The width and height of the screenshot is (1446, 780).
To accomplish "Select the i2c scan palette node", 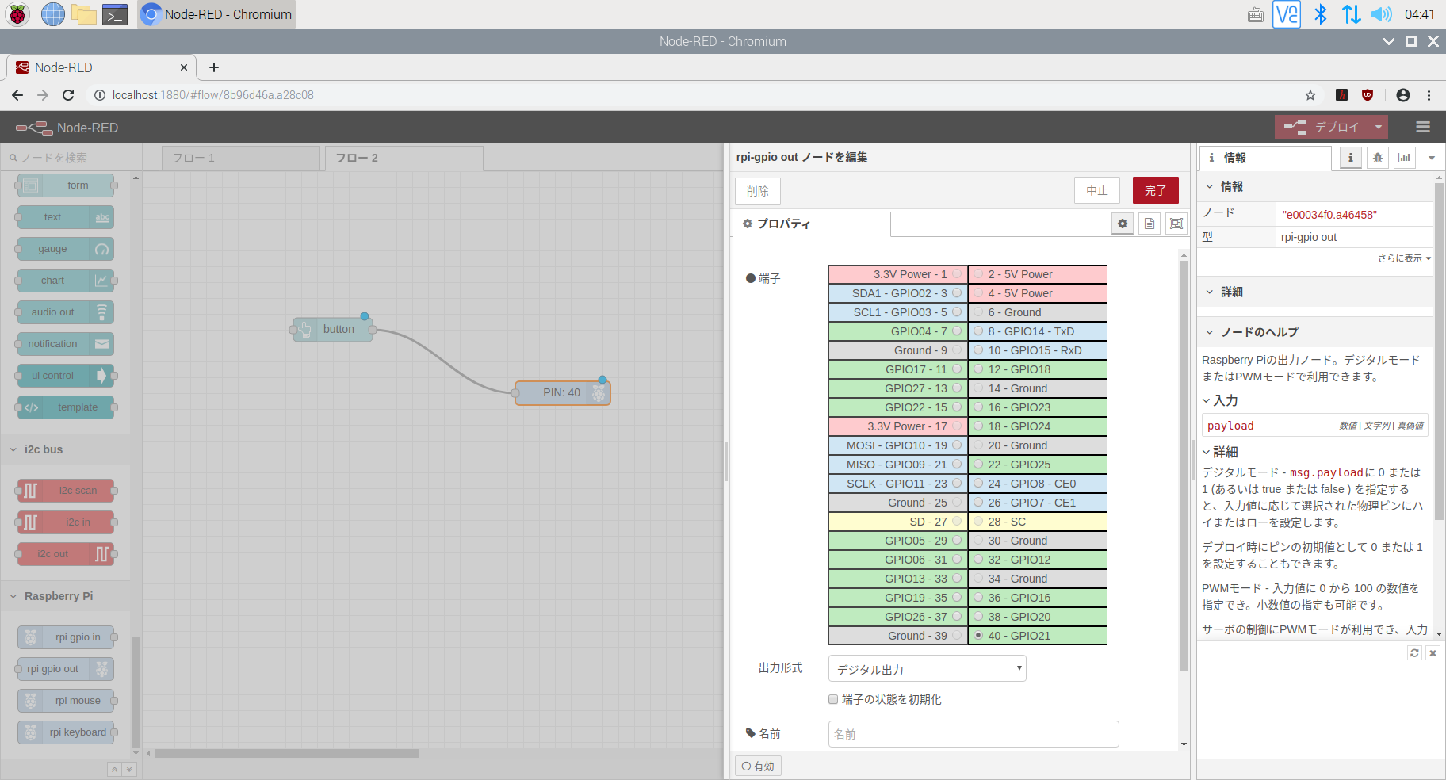I will click(x=66, y=491).
